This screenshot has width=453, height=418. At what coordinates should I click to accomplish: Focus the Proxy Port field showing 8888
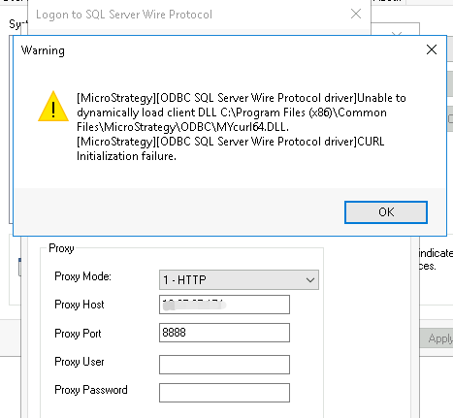pos(224,333)
